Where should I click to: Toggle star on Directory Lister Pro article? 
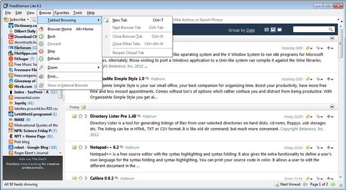coord(81,116)
